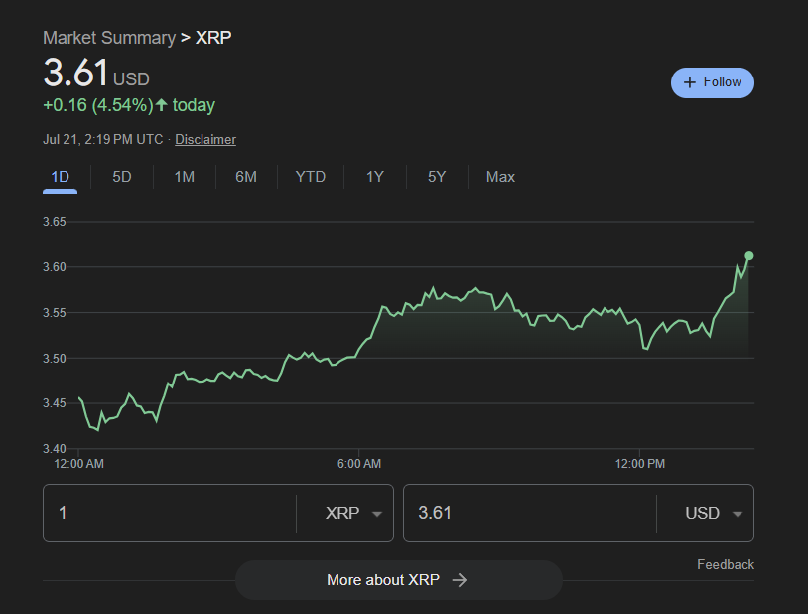Switch to the 6M chart tab
This screenshot has height=614, width=808.
246,177
